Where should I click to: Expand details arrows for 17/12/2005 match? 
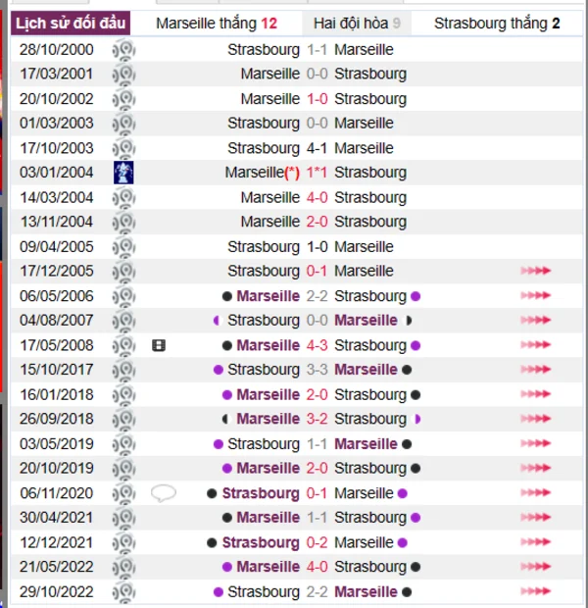(535, 271)
